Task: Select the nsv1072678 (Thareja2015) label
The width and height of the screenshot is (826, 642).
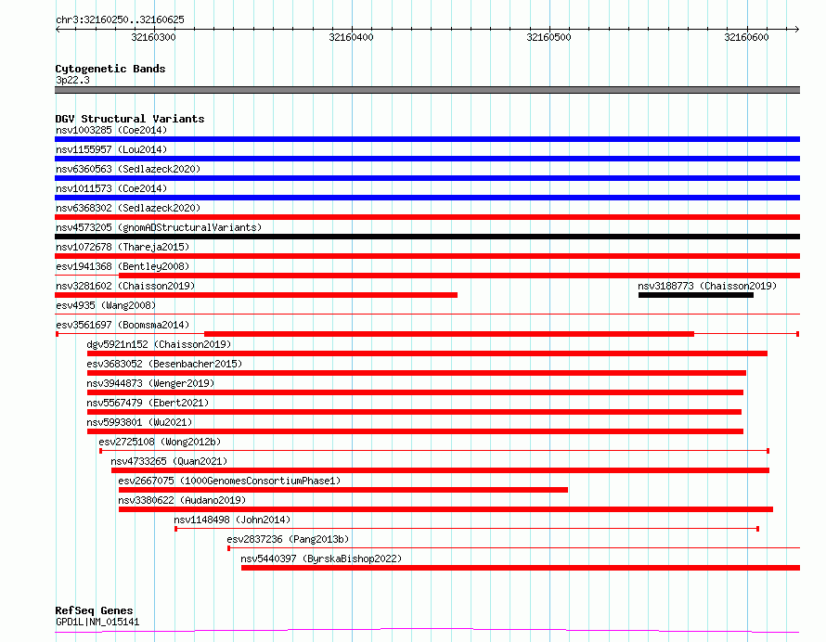Action: point(123,247)
